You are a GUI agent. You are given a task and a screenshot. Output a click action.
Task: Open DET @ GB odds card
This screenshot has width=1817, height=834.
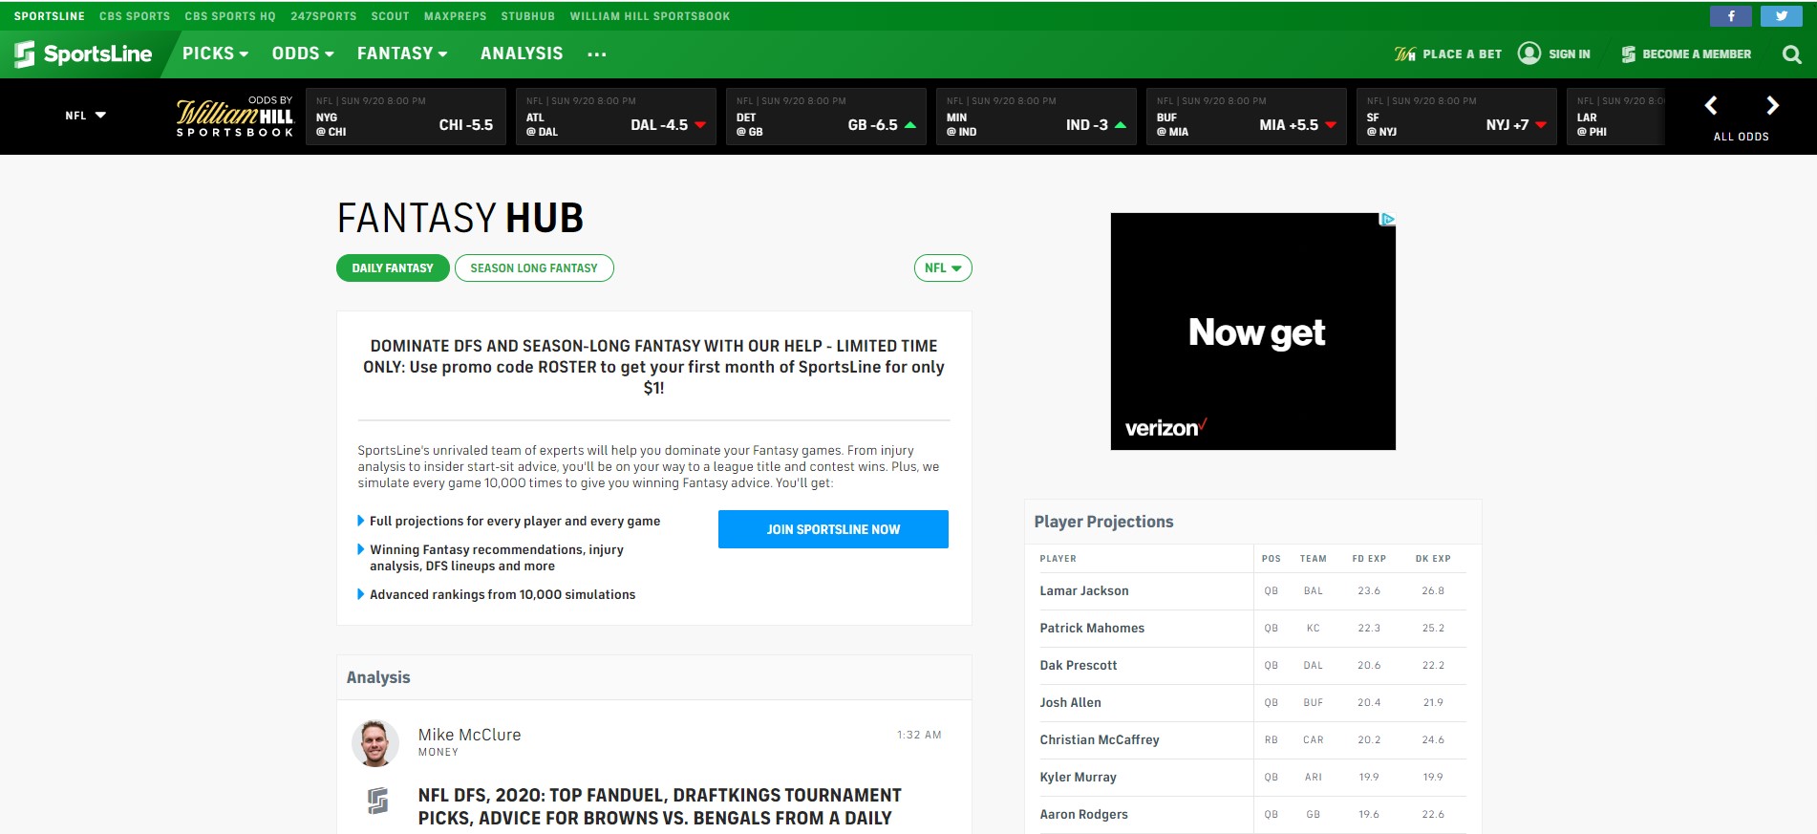[x=826, y=117]
